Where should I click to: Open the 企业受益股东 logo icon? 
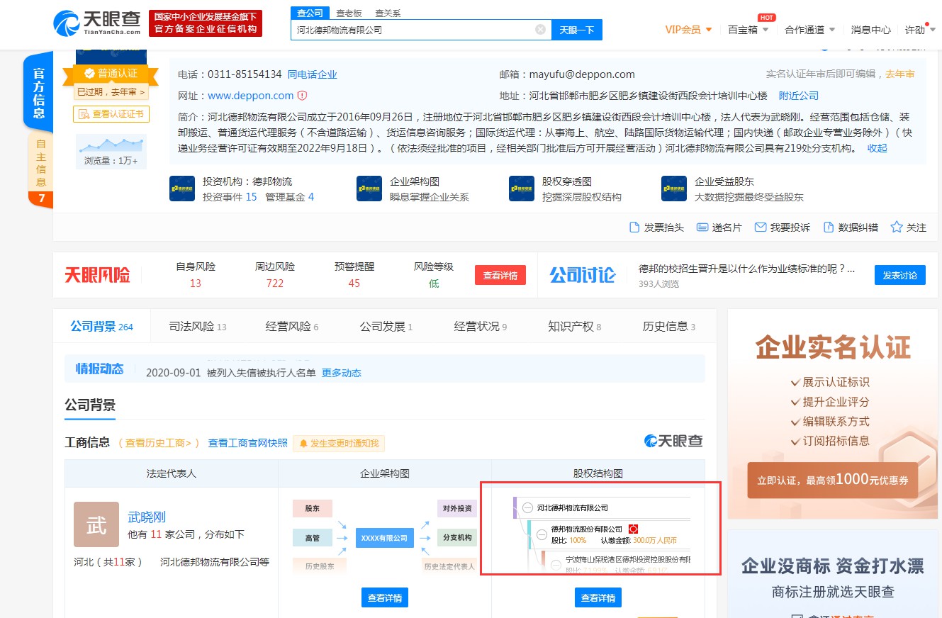674,189
